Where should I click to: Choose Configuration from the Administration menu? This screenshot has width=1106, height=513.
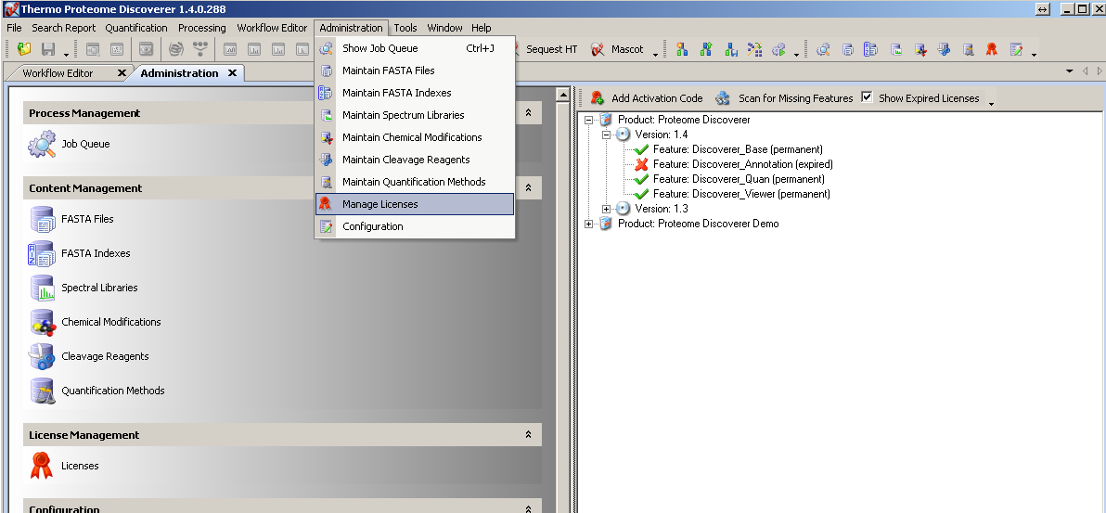(x=415, y=226)
